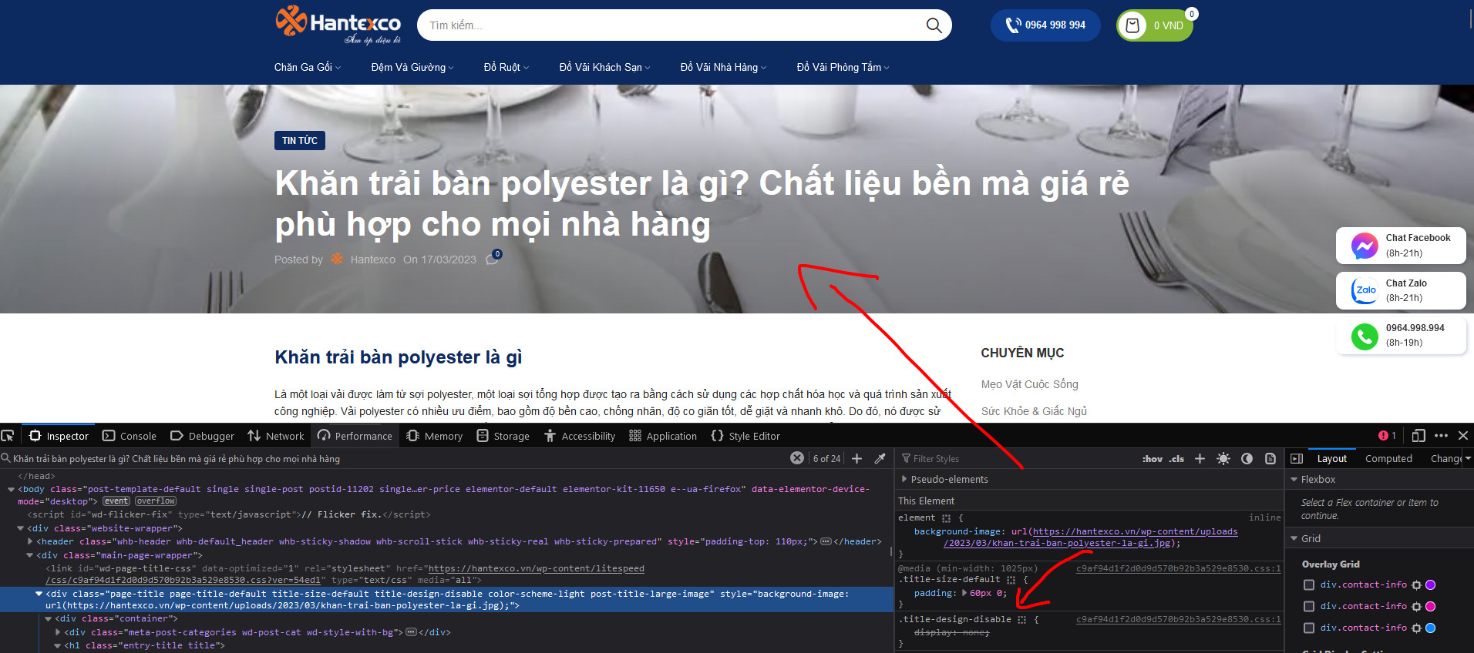Toggle the .cls class panel
Image resolution: width=1474 pixels, height=653 pixels.
[1176, 459]
